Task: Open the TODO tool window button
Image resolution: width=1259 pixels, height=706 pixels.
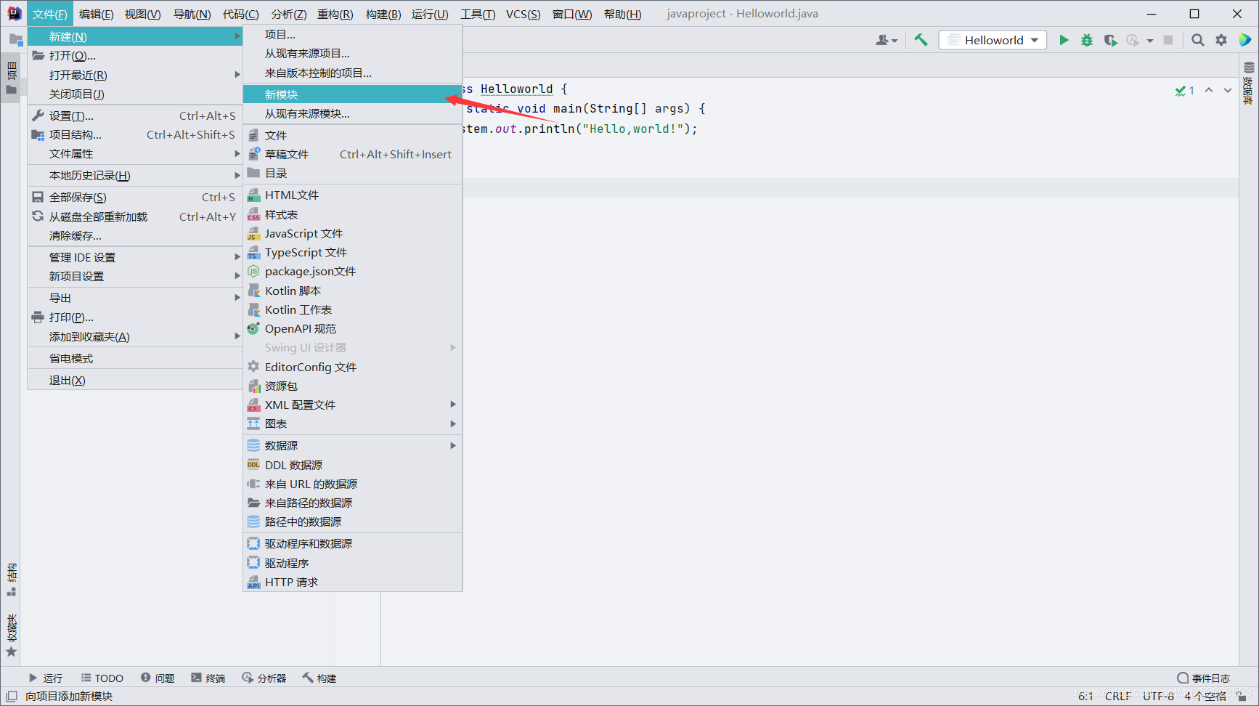Action: [102, 678]
